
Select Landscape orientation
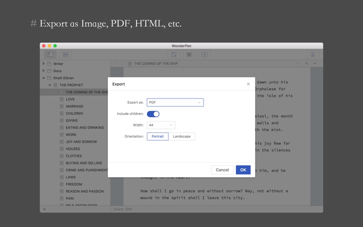(x=182, y=137)
